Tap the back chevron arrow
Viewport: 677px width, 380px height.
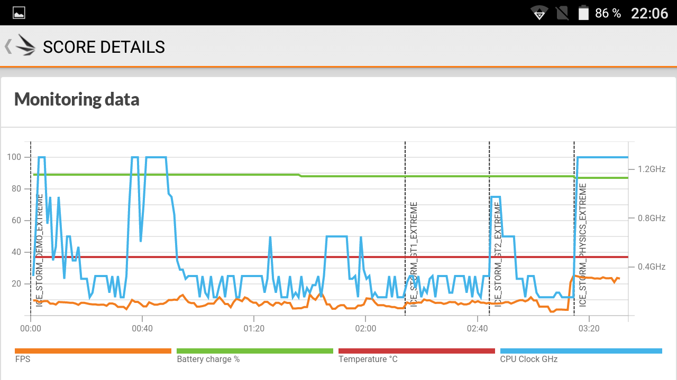(8, 46)
